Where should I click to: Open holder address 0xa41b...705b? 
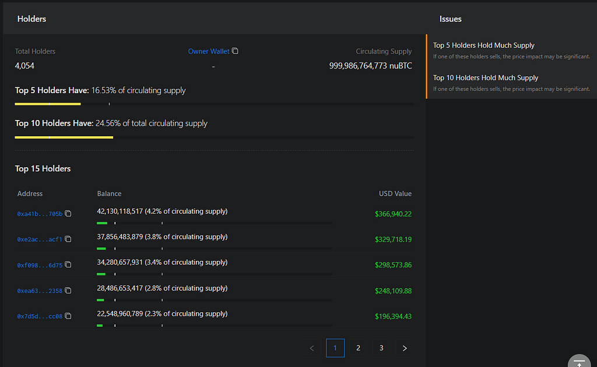(x=40, y=214)
